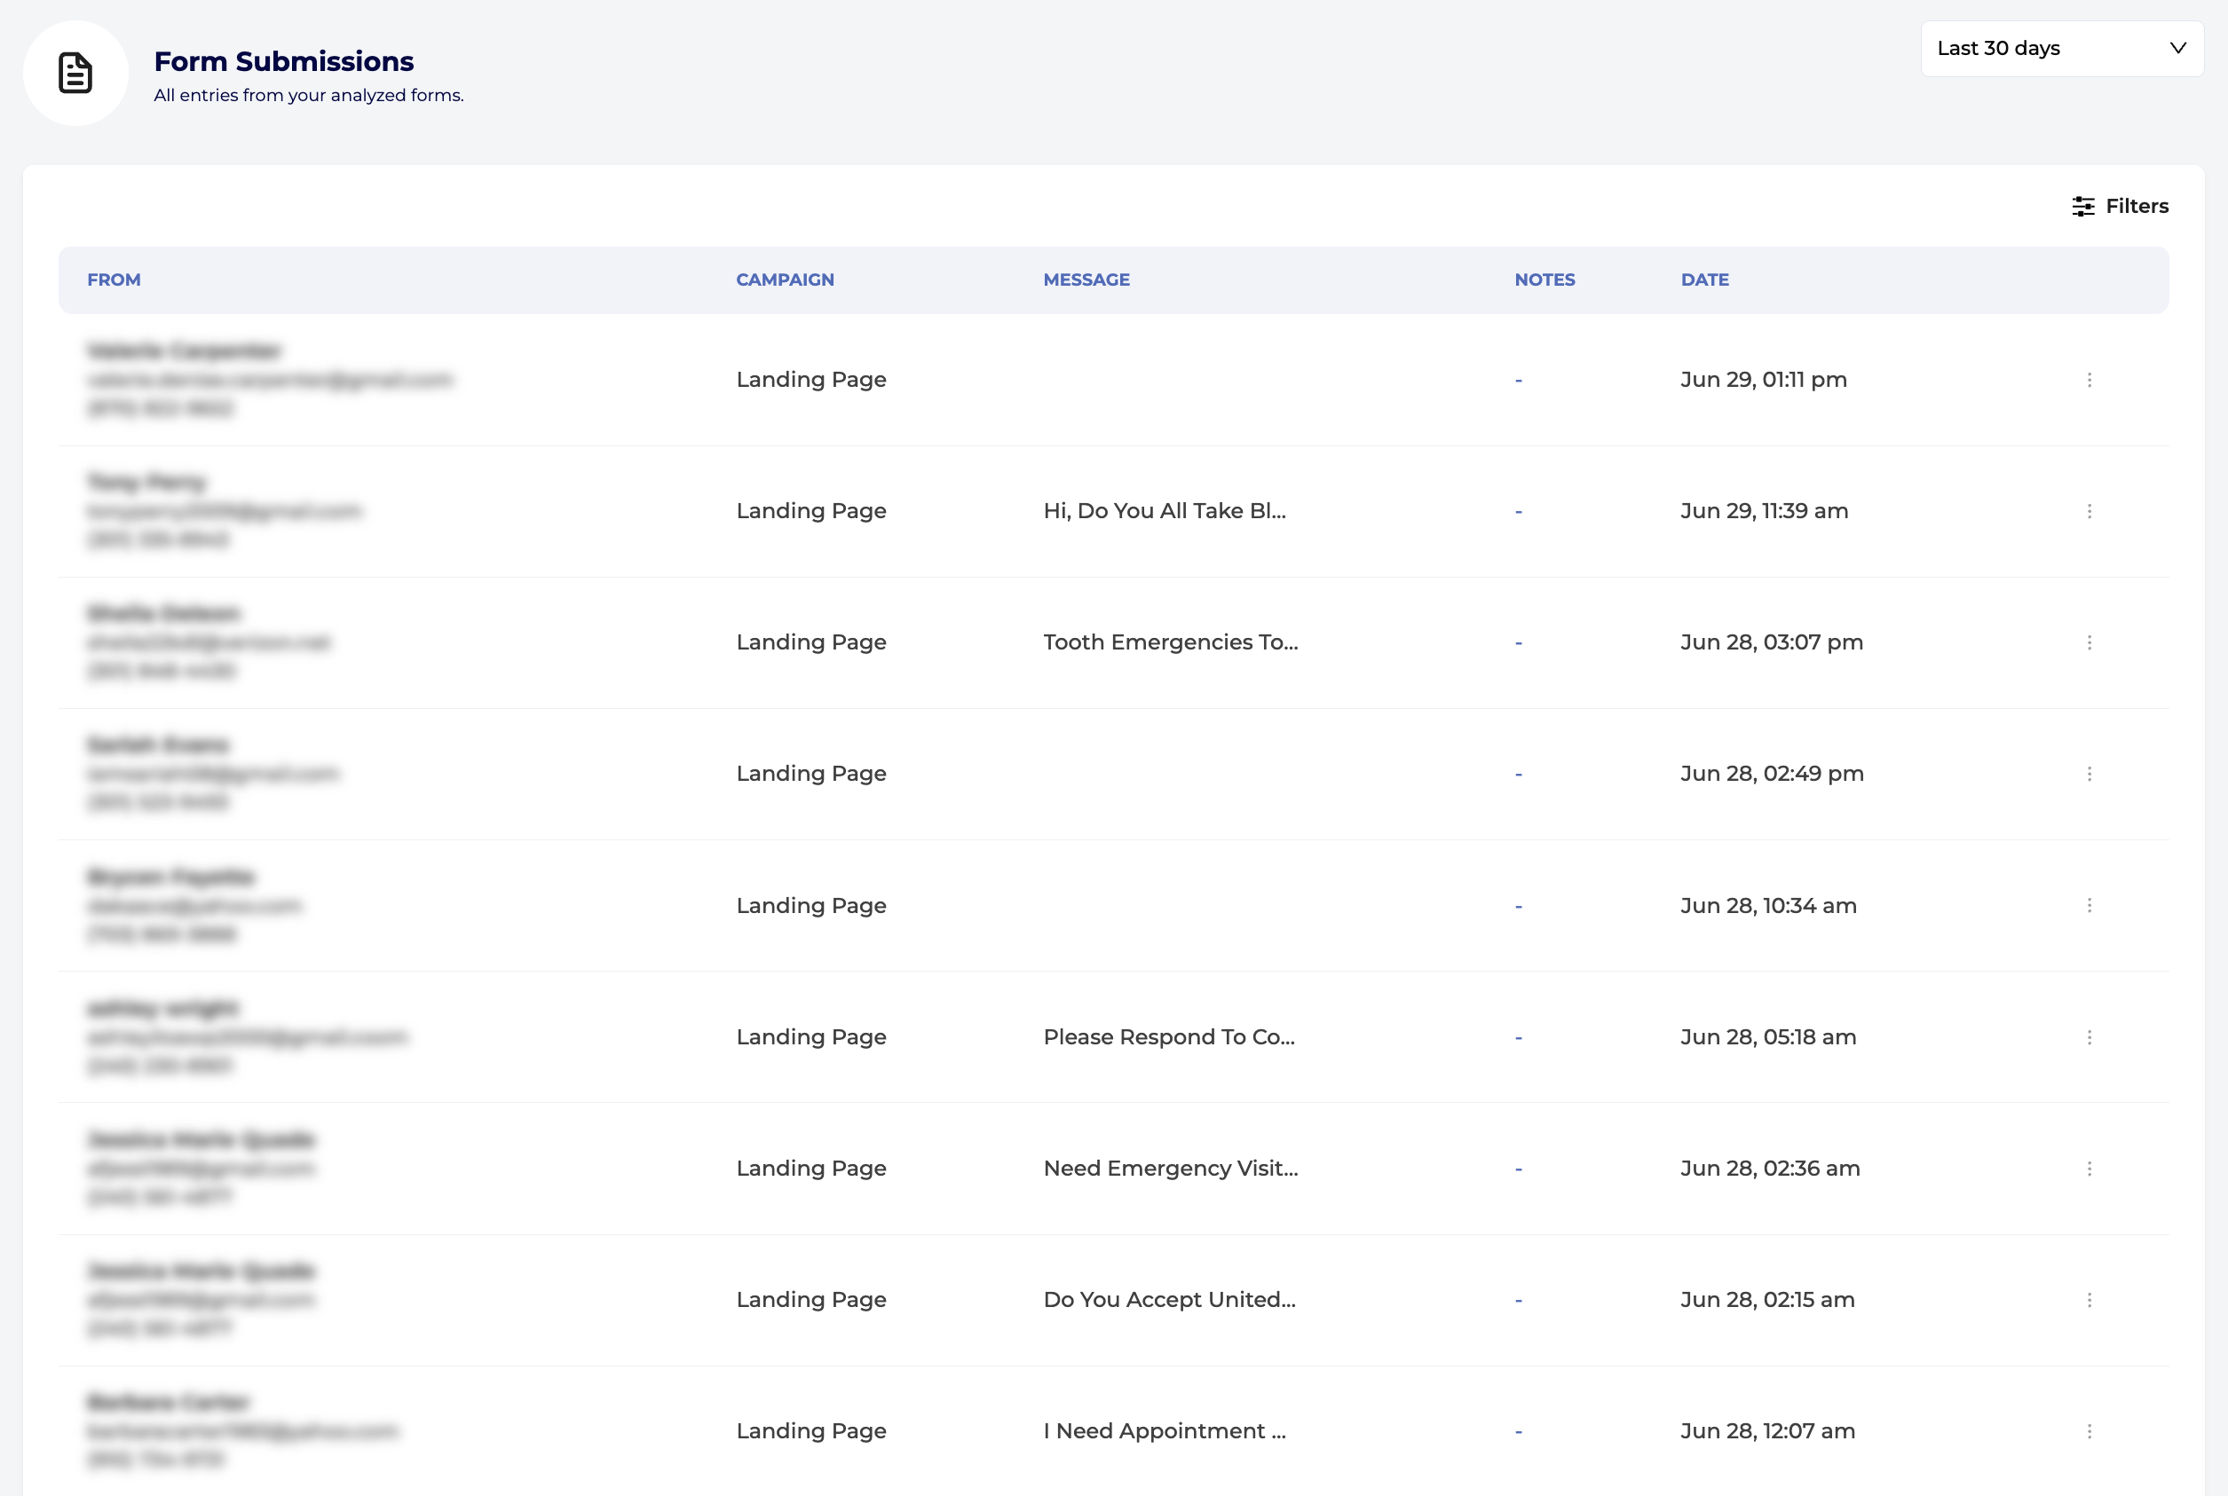This screenshot has width=2228, height=1496.
Task: Select message 'Hi, Do You All Take Bl...'
Action: click(x=1164, y=511)
